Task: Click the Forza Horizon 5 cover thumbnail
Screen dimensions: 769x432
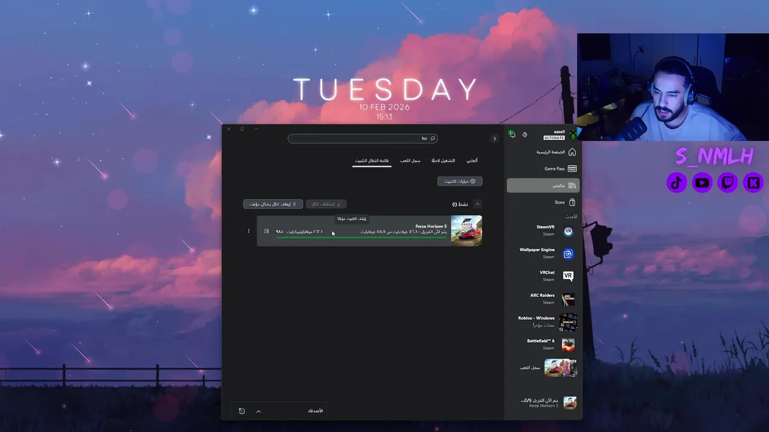Action: pyautogui.click(x=466, y=230)
